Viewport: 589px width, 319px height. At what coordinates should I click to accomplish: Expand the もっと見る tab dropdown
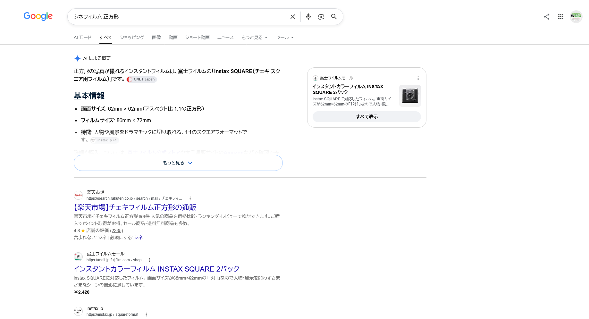coord(255,38)
